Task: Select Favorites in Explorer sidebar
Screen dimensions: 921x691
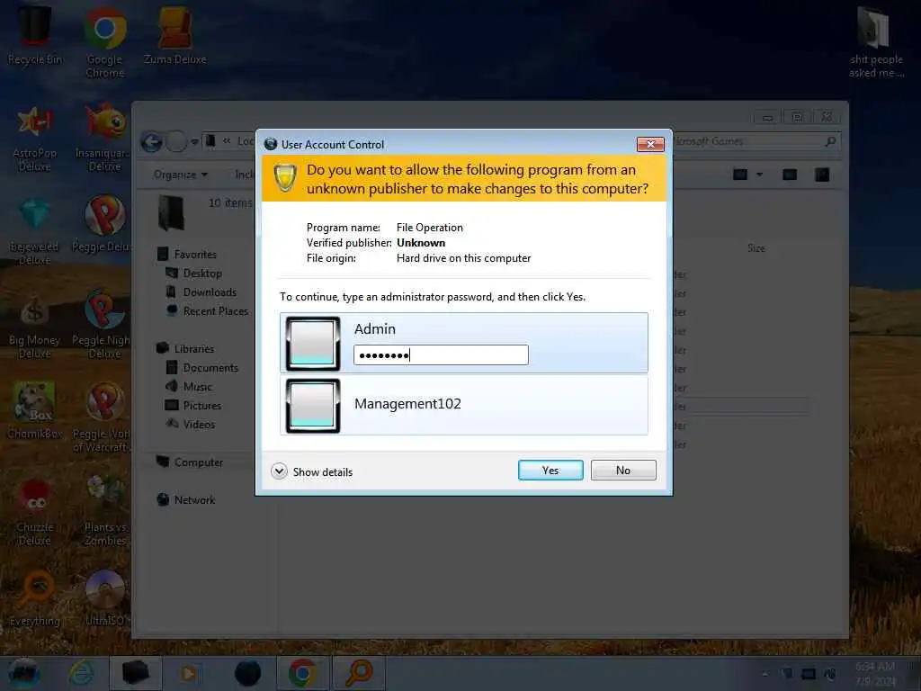Action: [x=187, y=255]
